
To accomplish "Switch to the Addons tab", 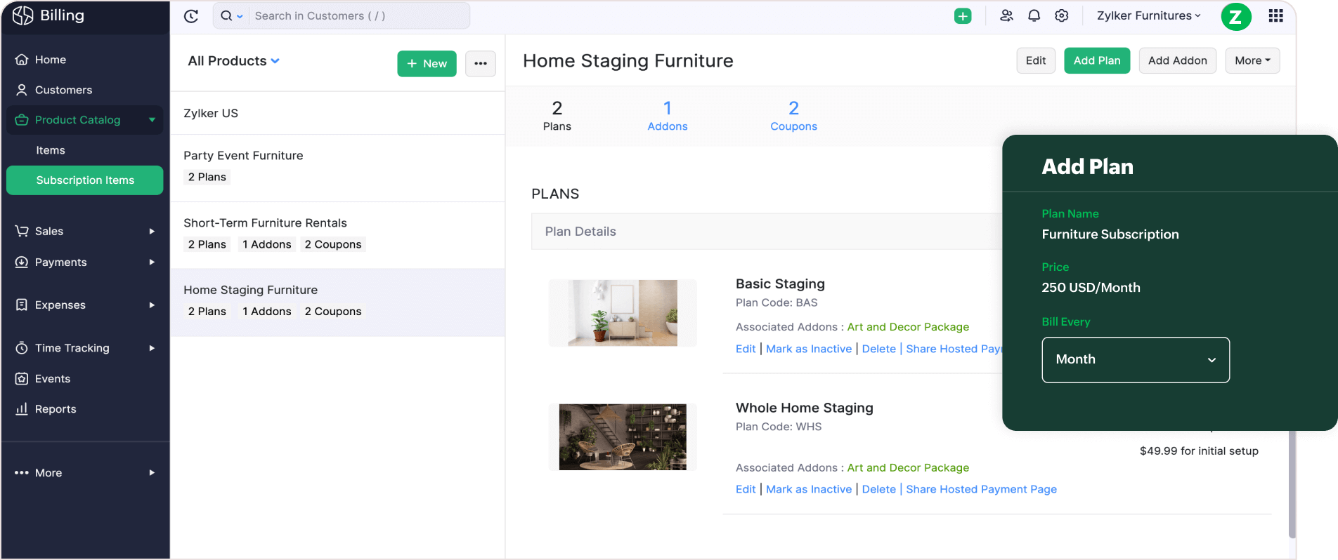I will (667, 116).
